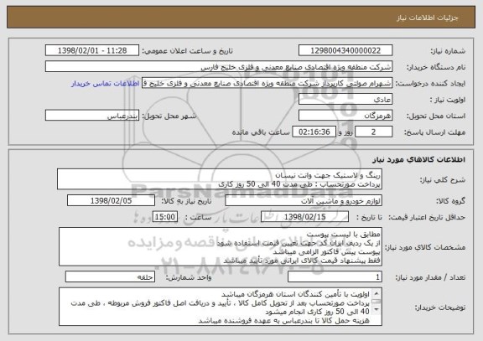Click the label اولویت نیاز
483x341 pixels.
[x=448, y=100]
